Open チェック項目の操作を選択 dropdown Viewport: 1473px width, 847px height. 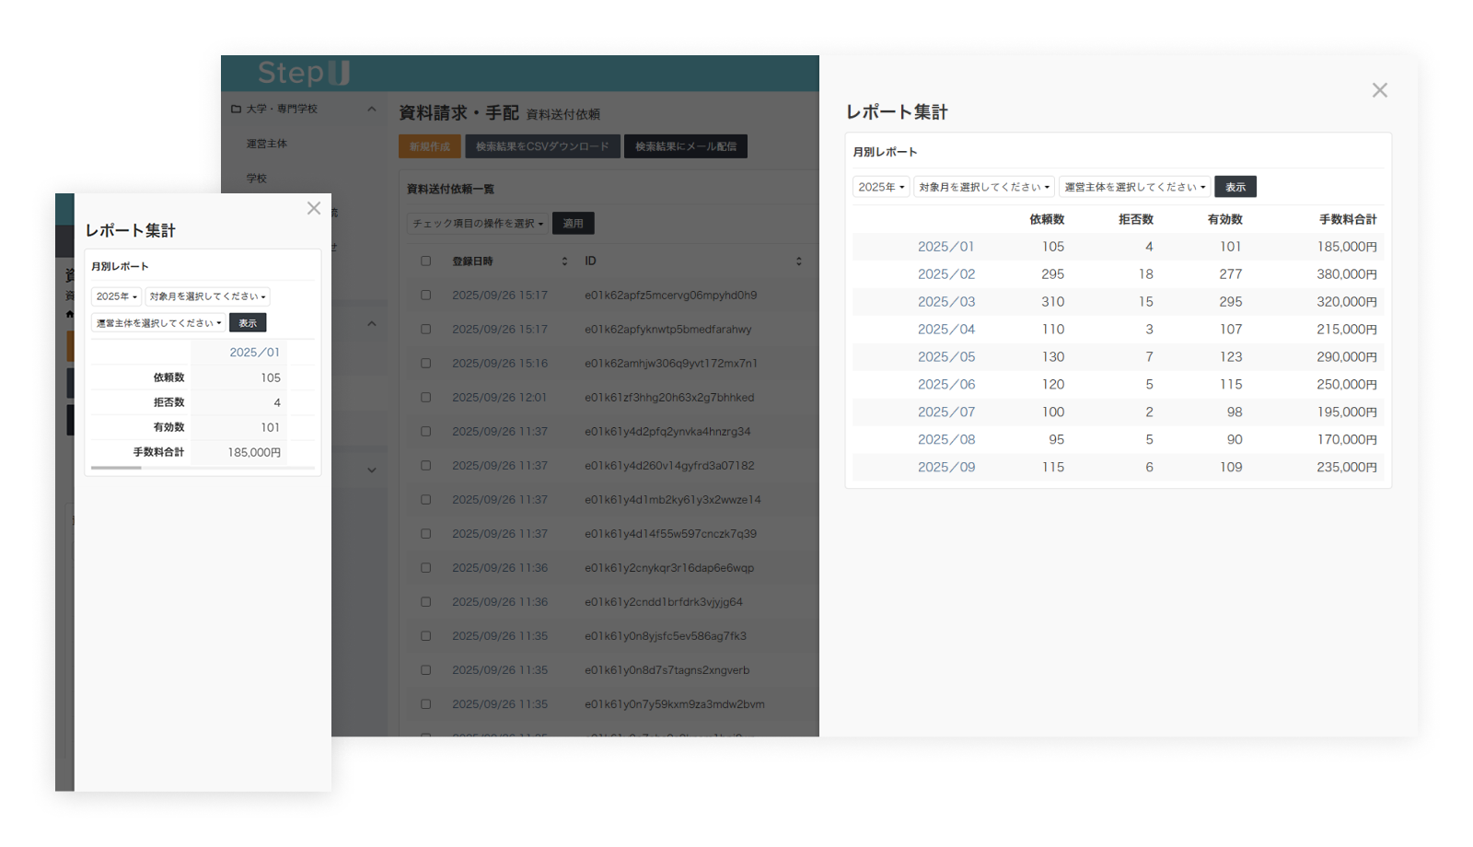tap(478, 224)
